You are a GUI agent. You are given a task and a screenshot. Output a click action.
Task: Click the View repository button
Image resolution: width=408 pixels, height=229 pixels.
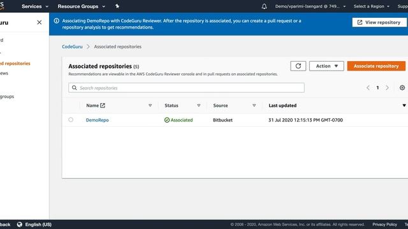click(x=379, y=22)
